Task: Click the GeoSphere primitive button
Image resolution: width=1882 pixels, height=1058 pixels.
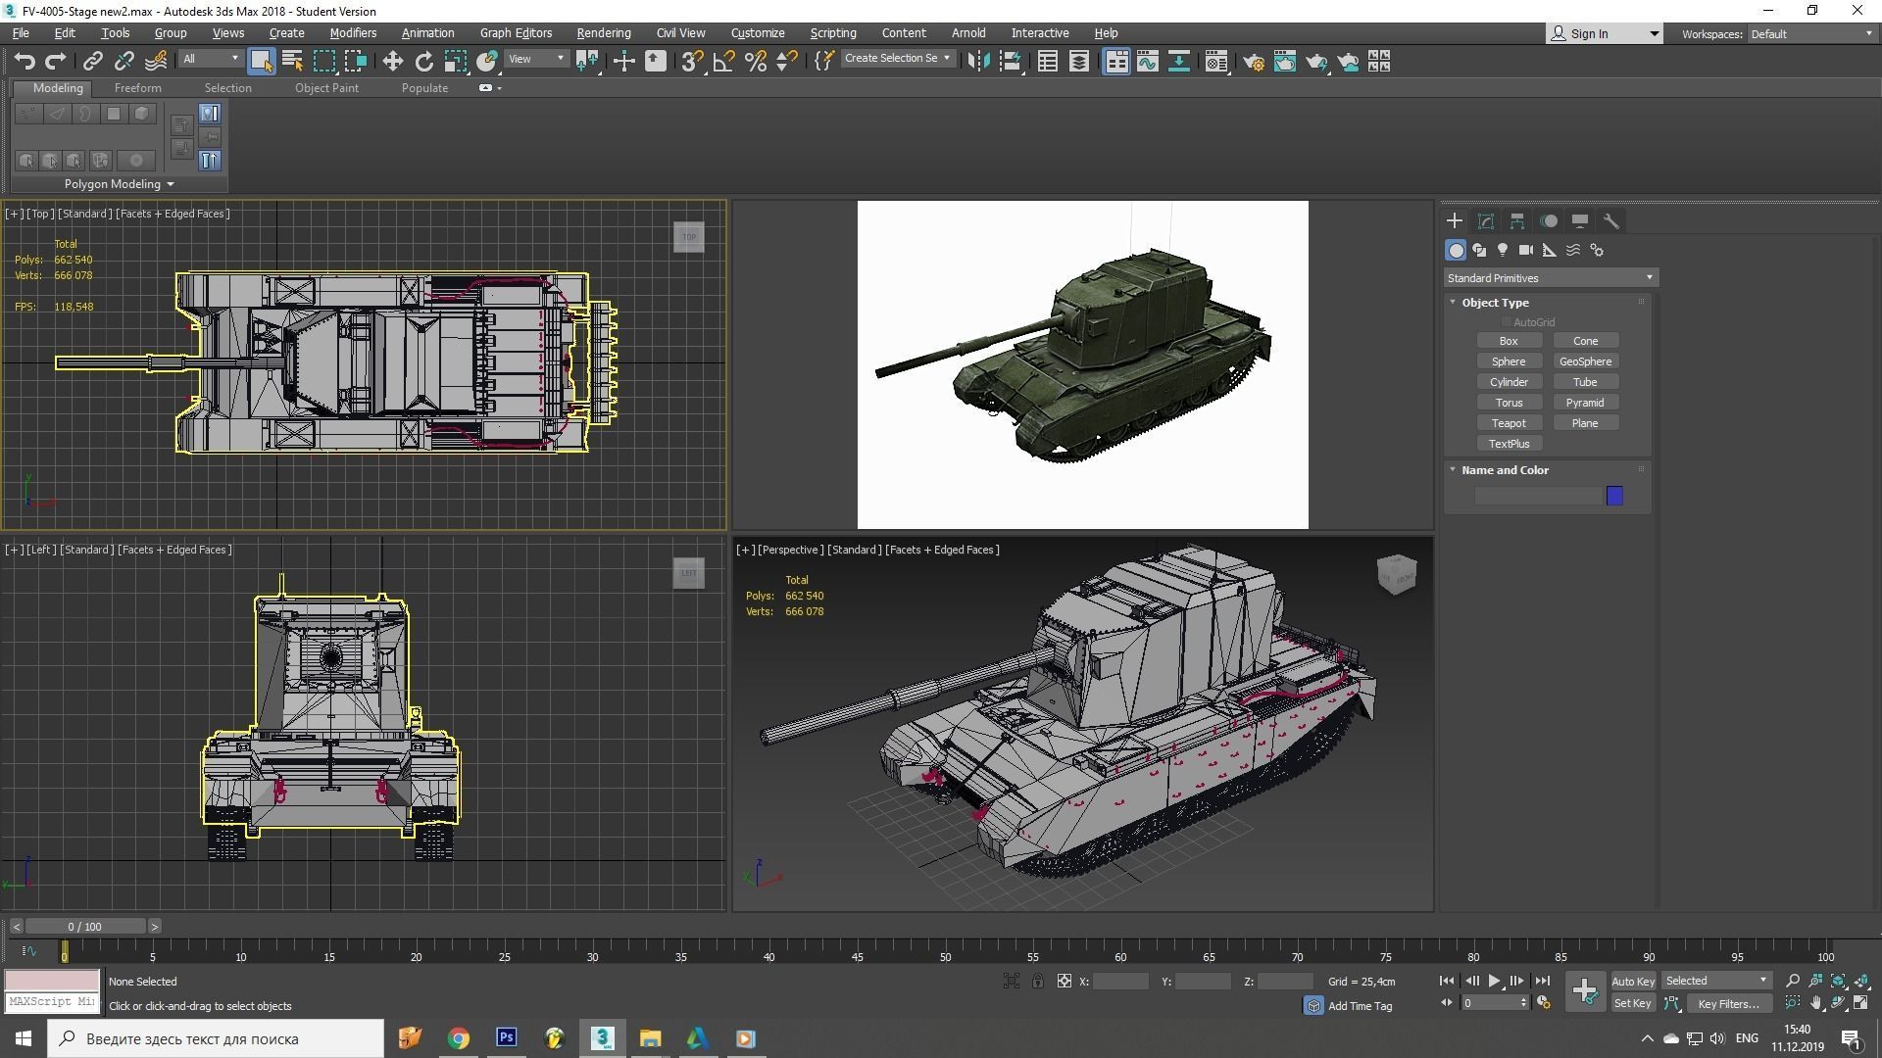Action: click(1585, 361)
